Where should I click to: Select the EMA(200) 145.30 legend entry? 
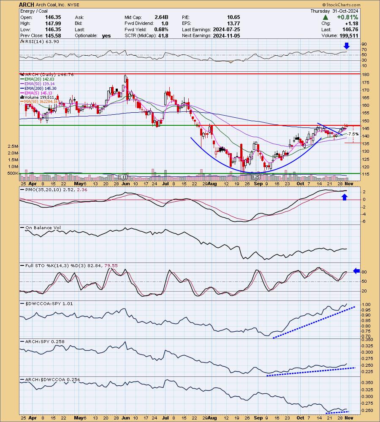tap(41, 88)
